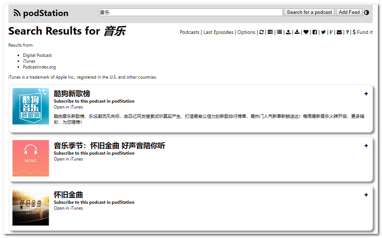Open the Facebook icon link
The image size is (382, 238).
coord(315,32)
